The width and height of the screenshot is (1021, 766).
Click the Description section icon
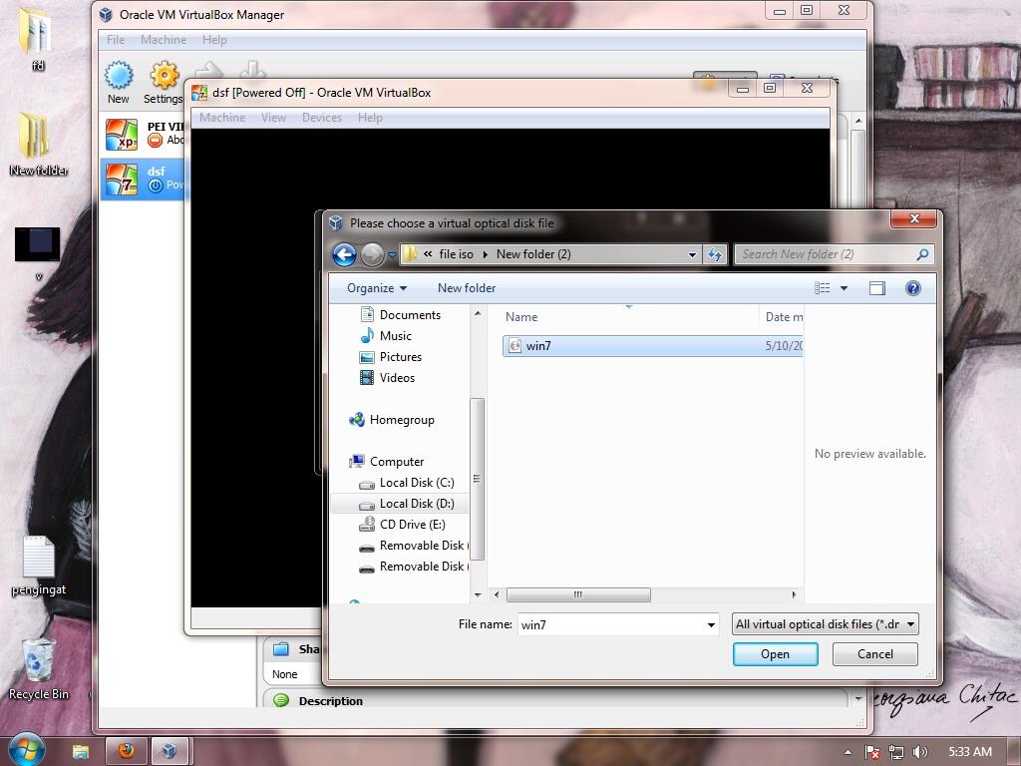[281, 701]
